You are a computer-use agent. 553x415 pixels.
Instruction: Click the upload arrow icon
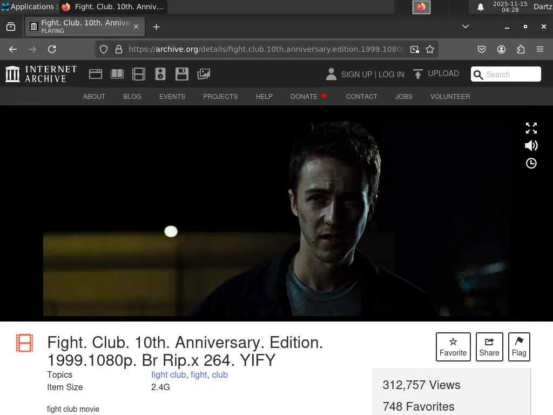[418, 74]
